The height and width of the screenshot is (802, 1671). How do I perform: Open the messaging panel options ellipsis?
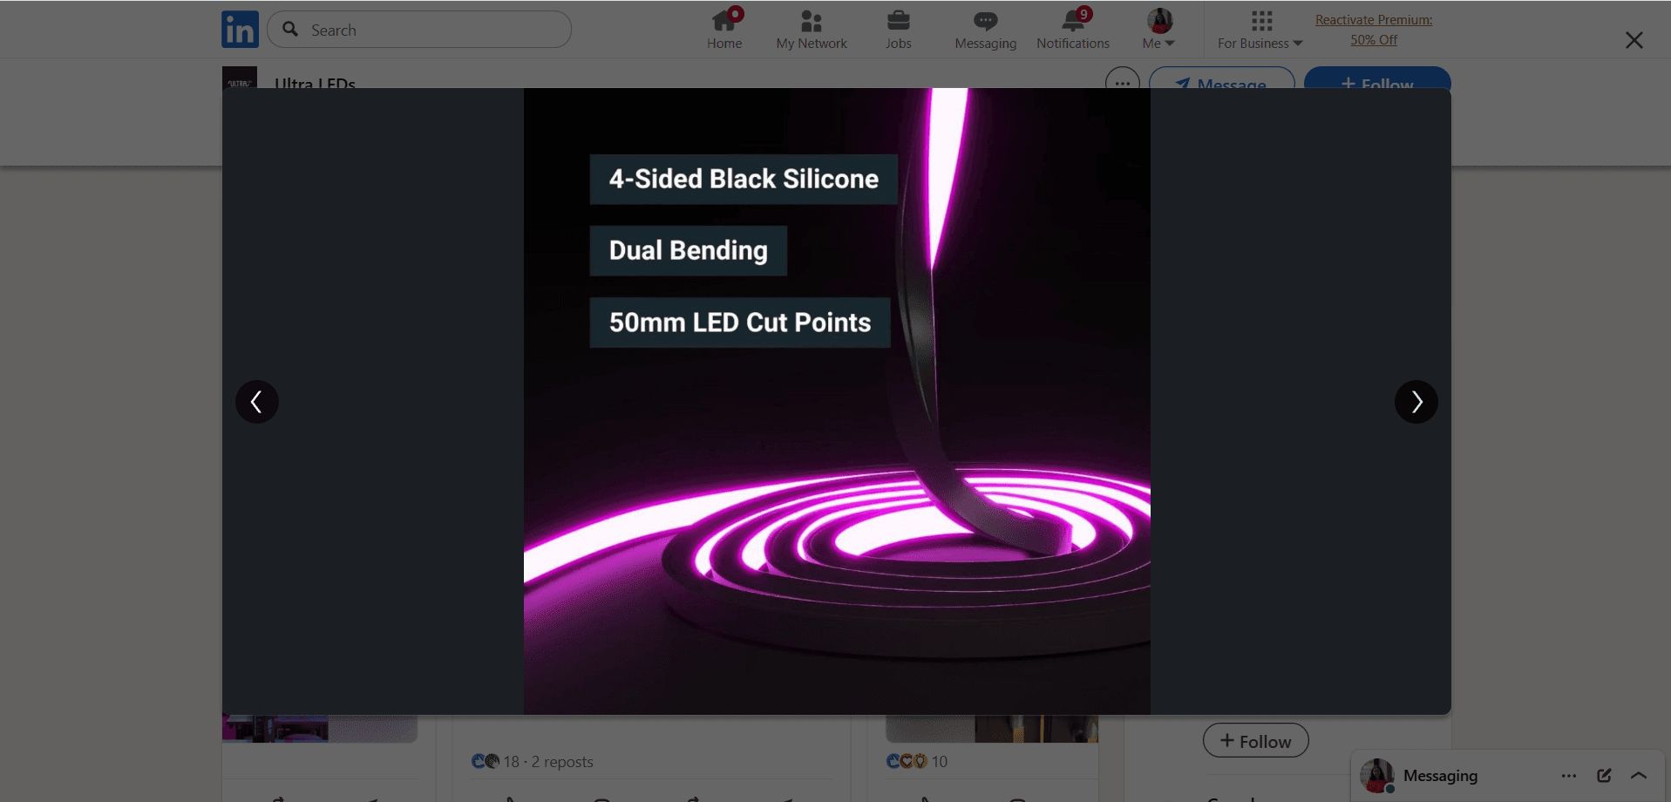tap(1569, 775)
